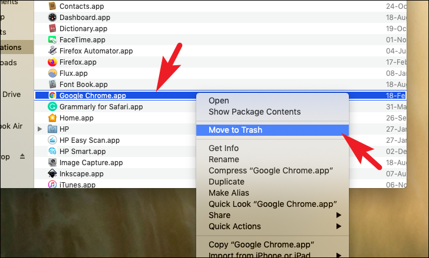429x258 pixels.
Task: Click the iTunes.app icon
Action: click(x=52, y=184)
